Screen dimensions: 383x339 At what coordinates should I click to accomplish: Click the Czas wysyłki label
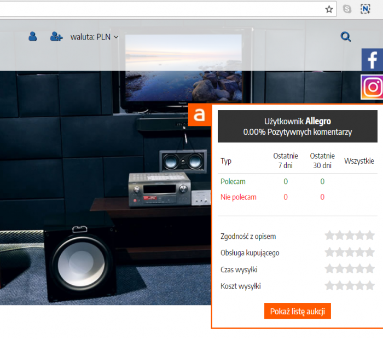click(239, 269)
